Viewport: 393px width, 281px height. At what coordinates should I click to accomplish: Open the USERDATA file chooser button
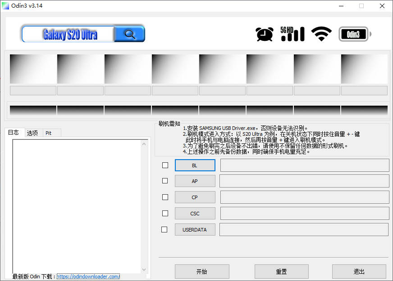click(x=195, y=229)
